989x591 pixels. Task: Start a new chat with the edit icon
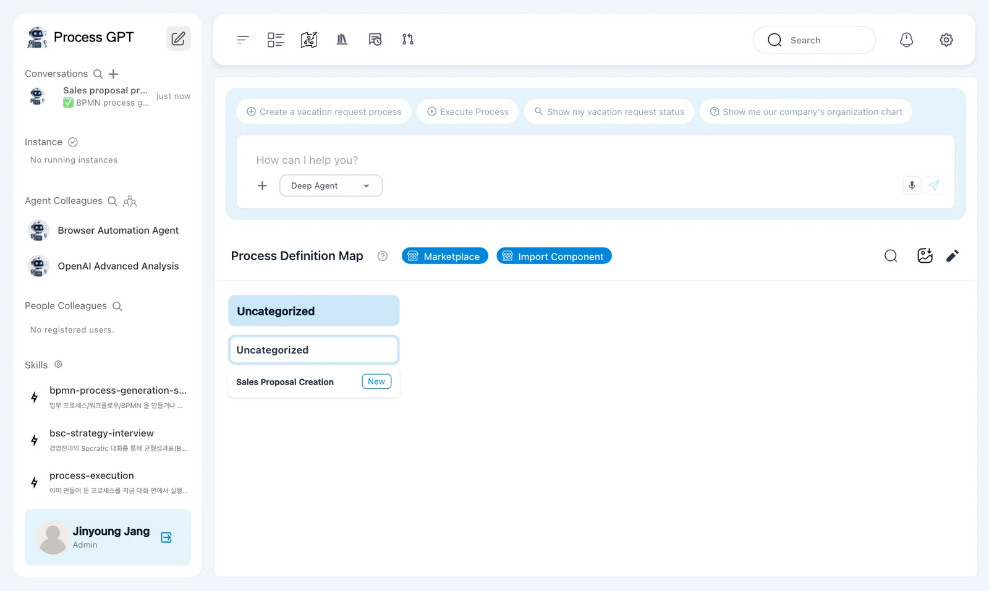pyautogui.click(x=178, y=38)
